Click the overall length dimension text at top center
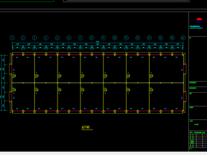This screenshot has height=155, width=207. [97, 42]
